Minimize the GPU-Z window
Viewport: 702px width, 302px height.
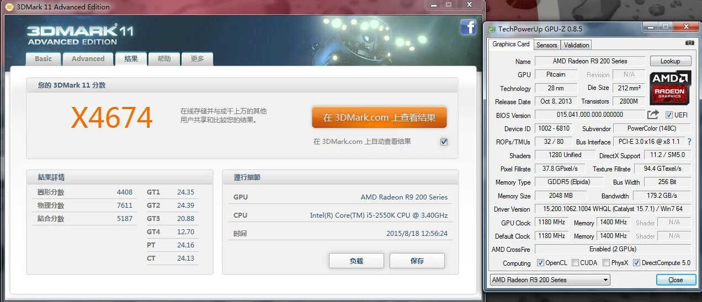[x=650, y=26]
